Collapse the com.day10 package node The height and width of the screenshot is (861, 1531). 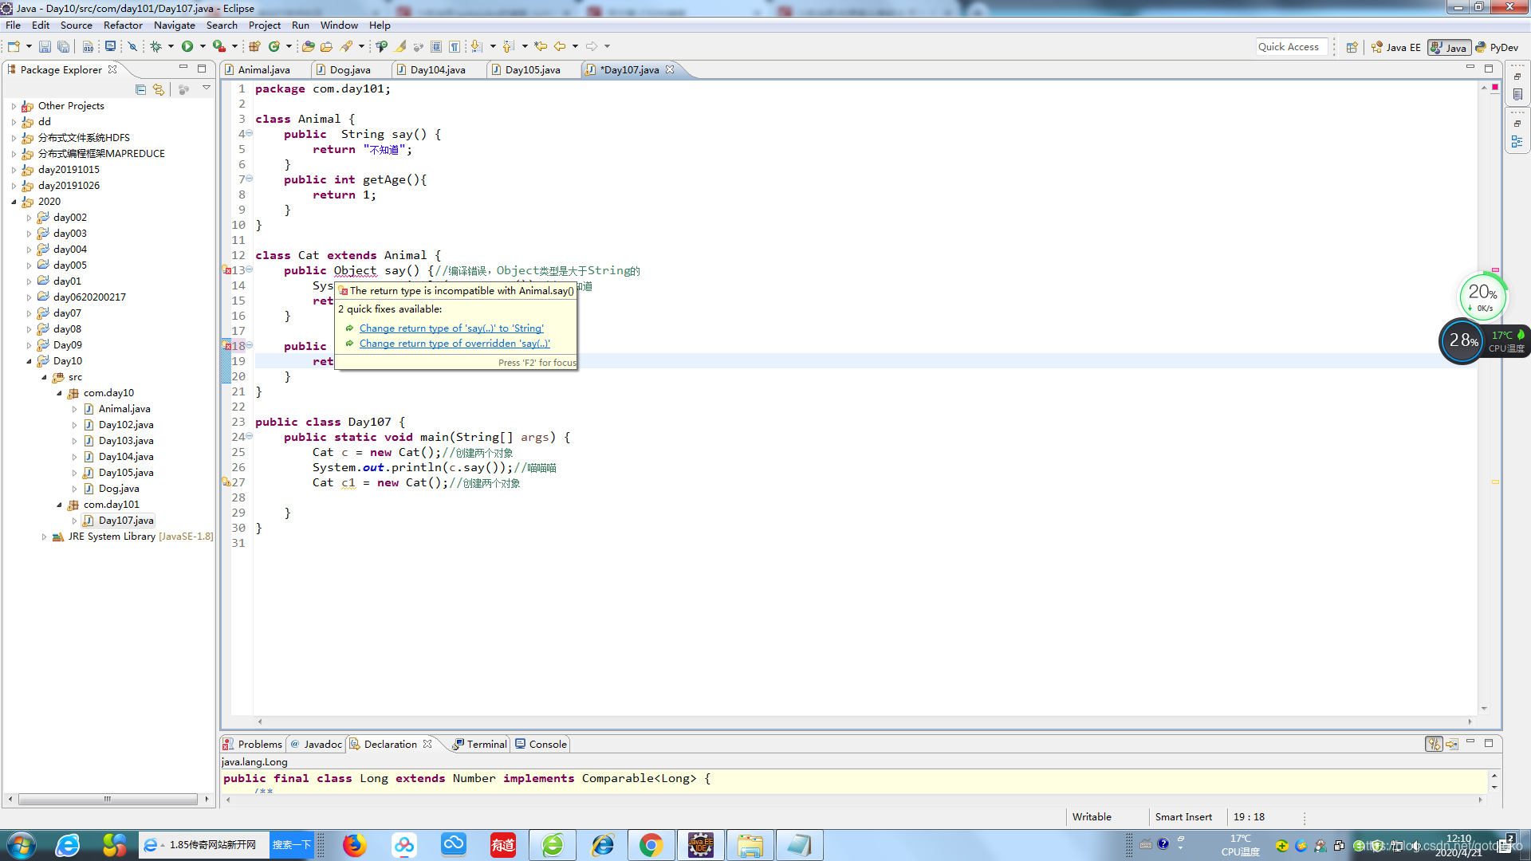tap(59, 393)
